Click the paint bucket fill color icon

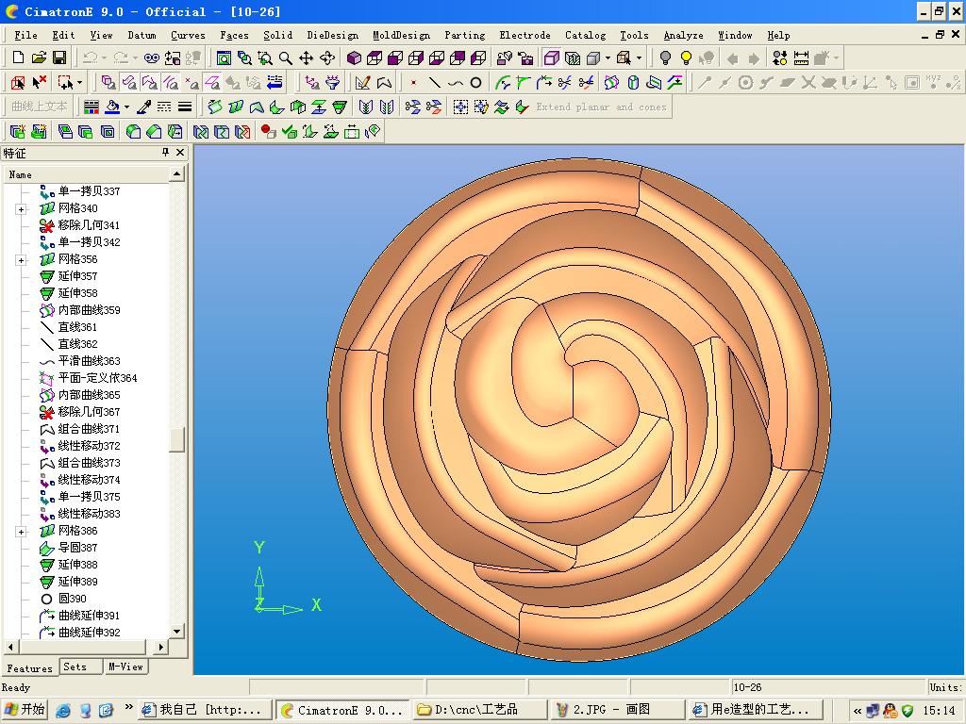(112, 107)
